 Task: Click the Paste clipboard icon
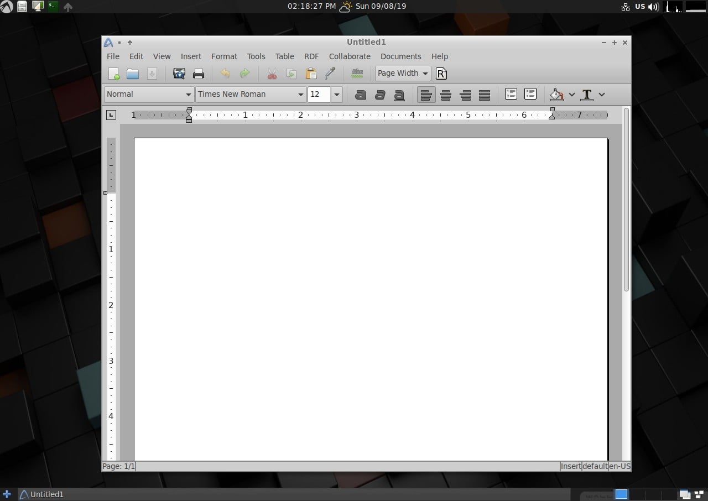tap(311, 74)
